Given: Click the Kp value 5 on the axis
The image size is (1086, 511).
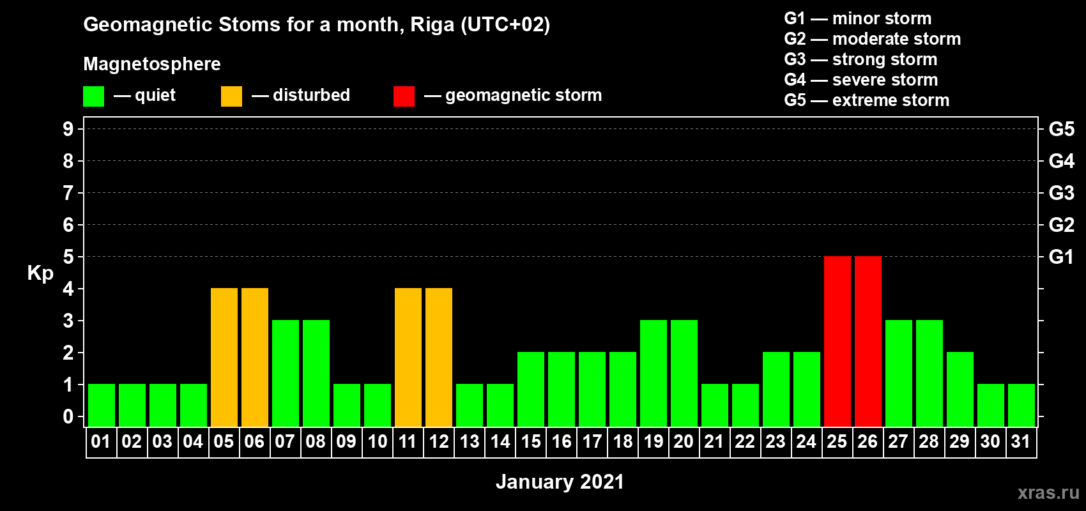Looking at the screenshot, I should point(68,257).
